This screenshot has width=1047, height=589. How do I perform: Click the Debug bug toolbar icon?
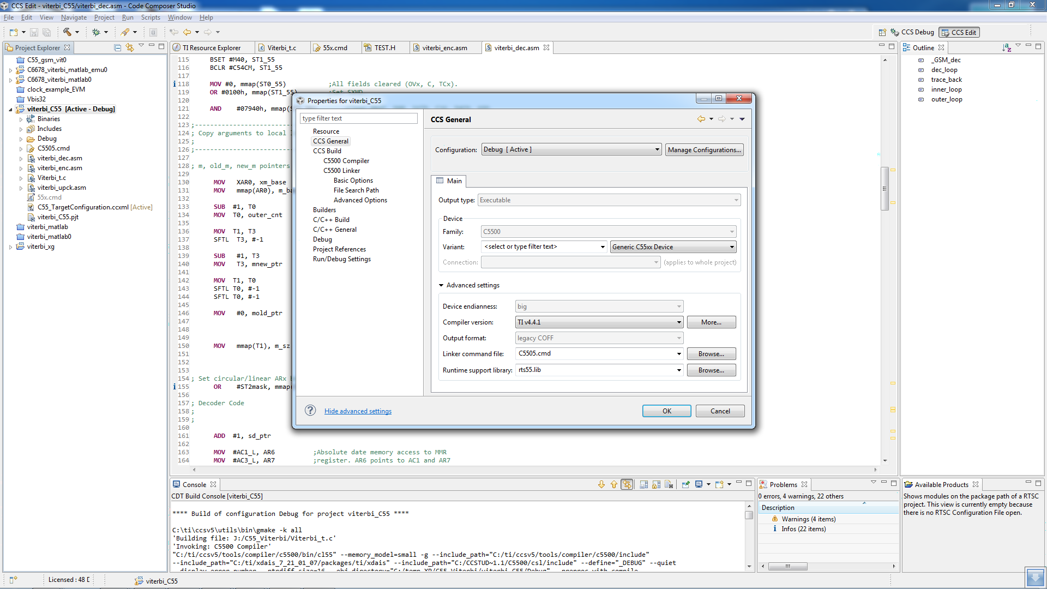pos(96,32)
